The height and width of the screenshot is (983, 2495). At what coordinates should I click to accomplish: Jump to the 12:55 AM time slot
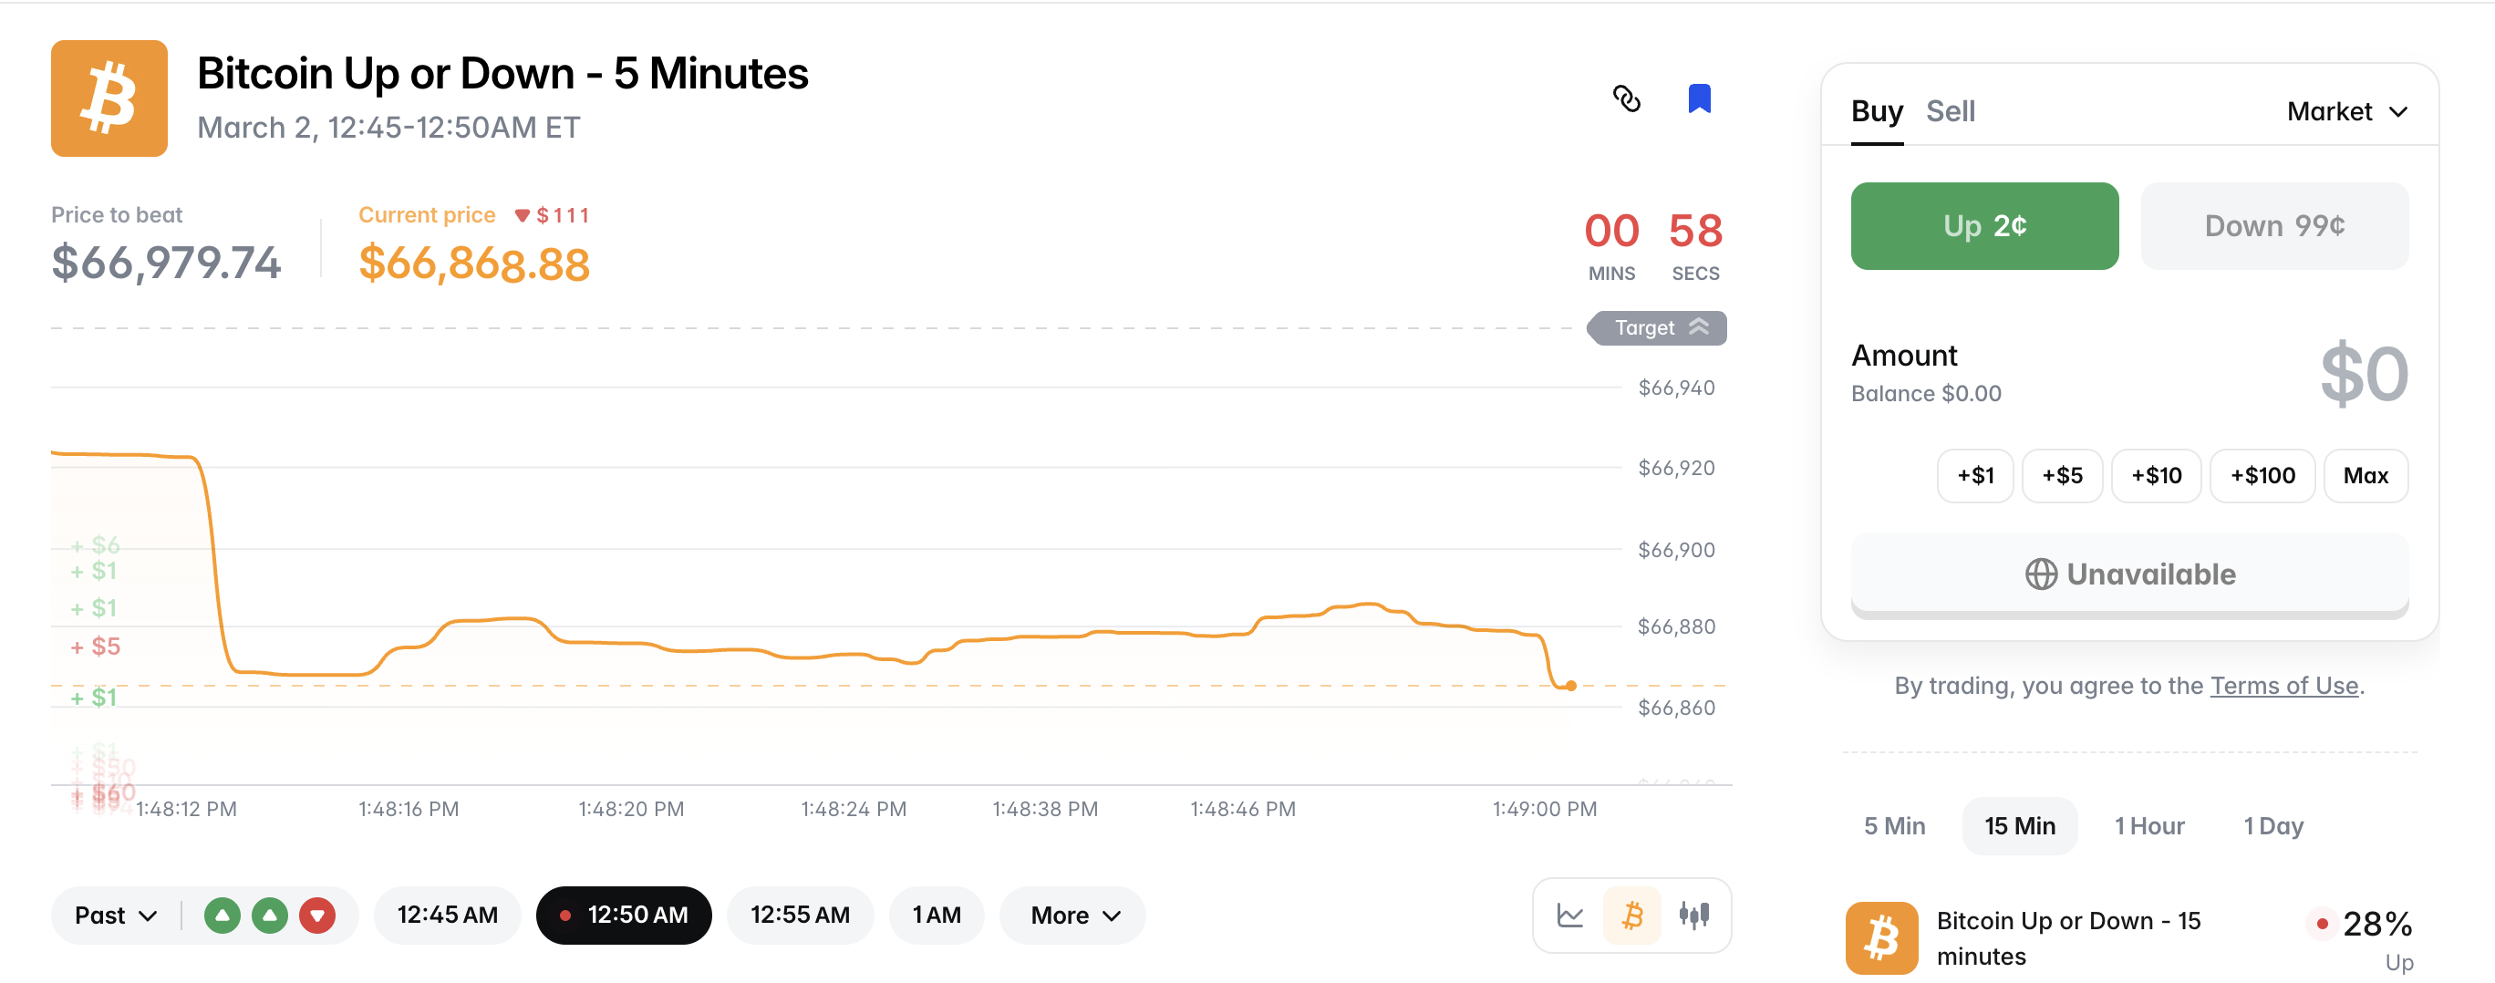(800, 916)
